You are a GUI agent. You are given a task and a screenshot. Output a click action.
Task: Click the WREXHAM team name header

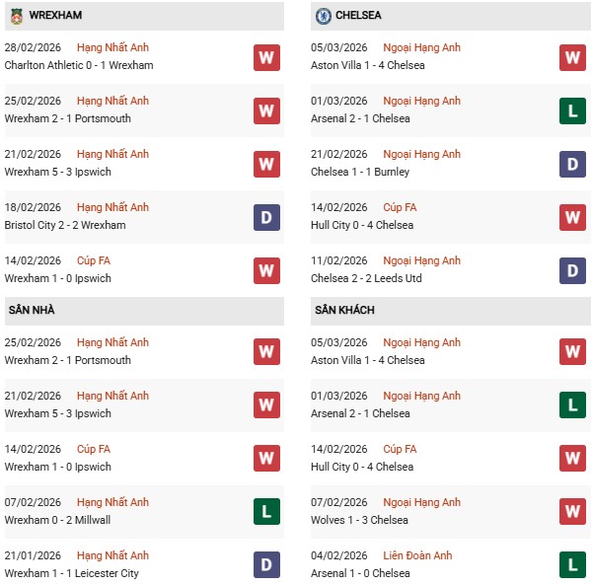(55, 16)
